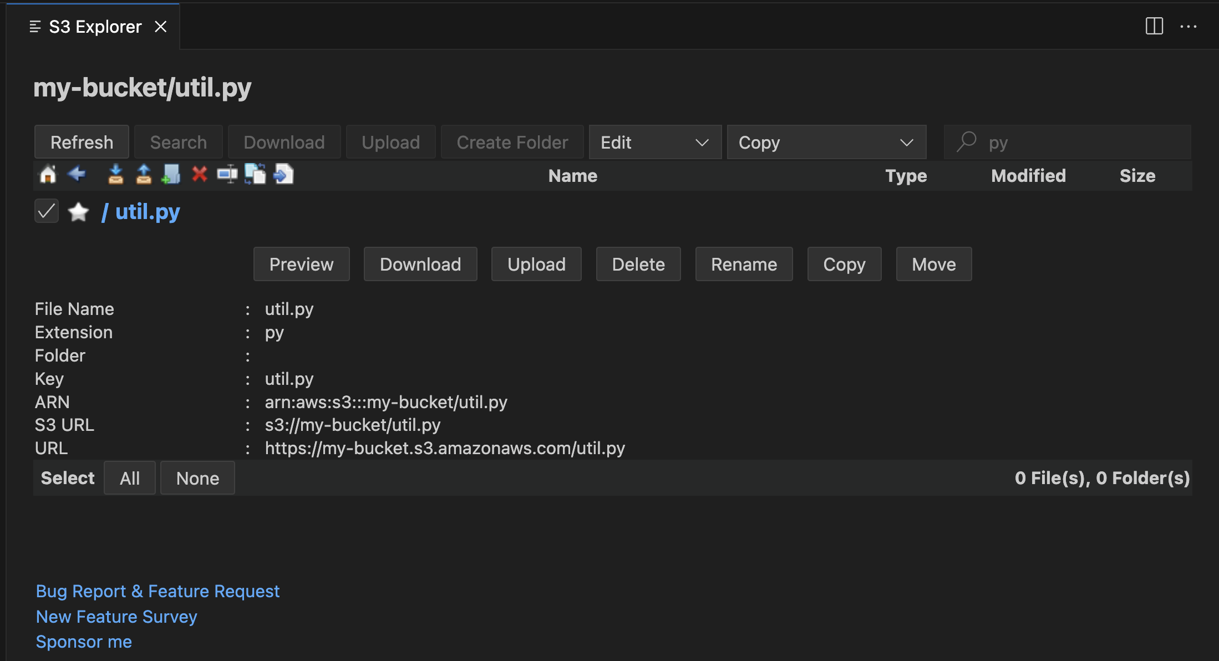This screenshot has width=1219, height=661.
Task: Select the upload tray icon
Action: (x=143, y=175)
